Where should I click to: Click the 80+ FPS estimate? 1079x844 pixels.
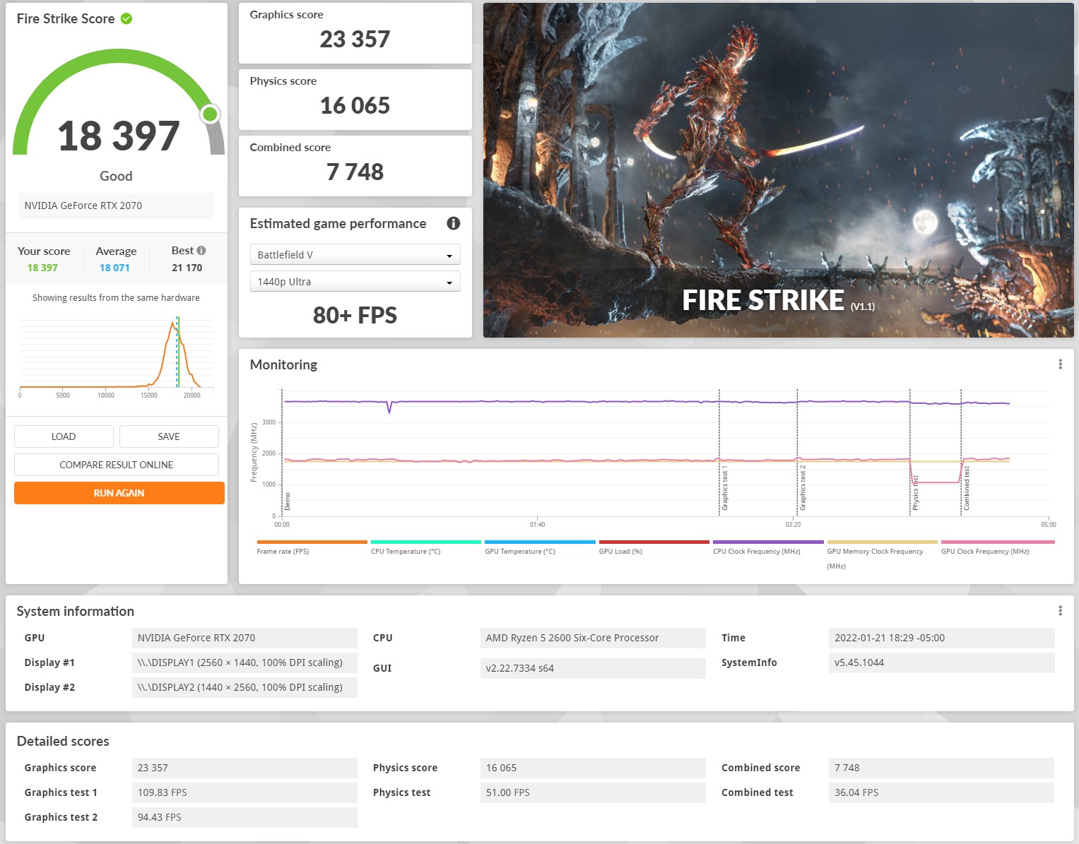click(x=355, y=315)
